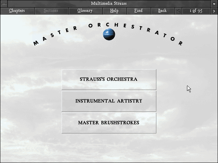Open the Find tool
Image resolution: width=218 pixels, height=163 pixels.
[x=139, y=11]
